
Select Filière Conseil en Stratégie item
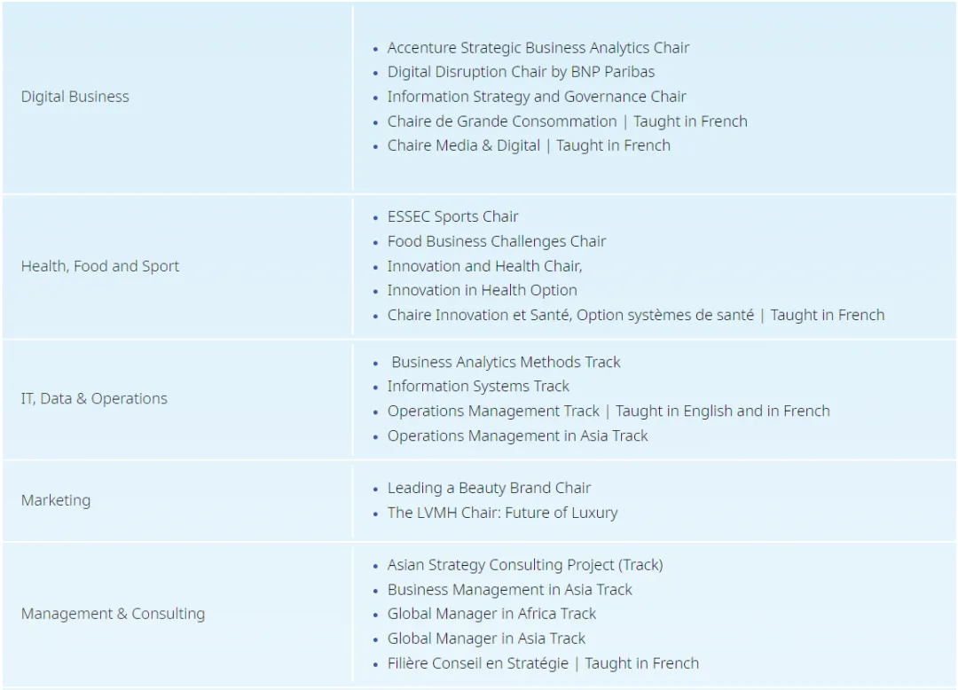pos(543,663)
